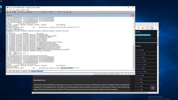178x100 pixels.
Task: Click the Copy icon in WinDbg toolbar
Action: coord(13,12)
